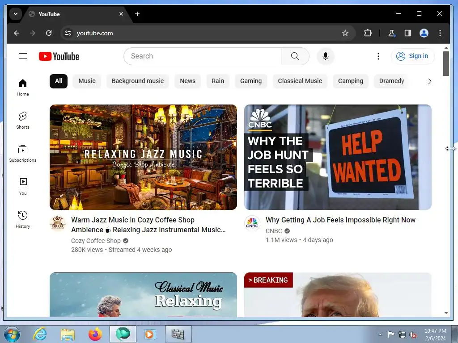This screenshot has width=458, height=343.
Task: Close the YouTube tab
Action: coord(121,14)
